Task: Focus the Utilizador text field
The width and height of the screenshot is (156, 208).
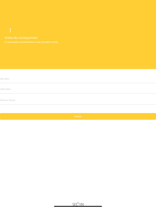Action: (x=78, y=89)
